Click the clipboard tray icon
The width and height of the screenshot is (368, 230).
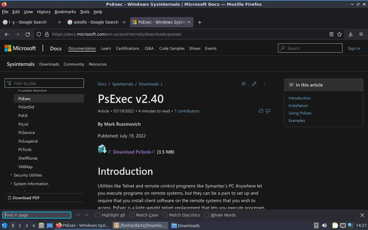click(x=335, y=226)
